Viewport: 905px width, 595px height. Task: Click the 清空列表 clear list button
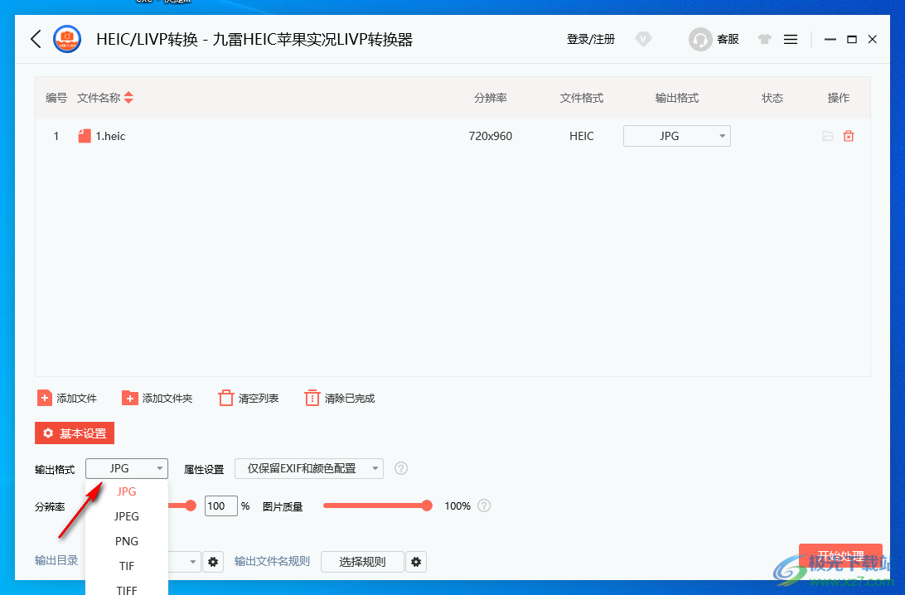pyautogui.click(x=249, y=399)
